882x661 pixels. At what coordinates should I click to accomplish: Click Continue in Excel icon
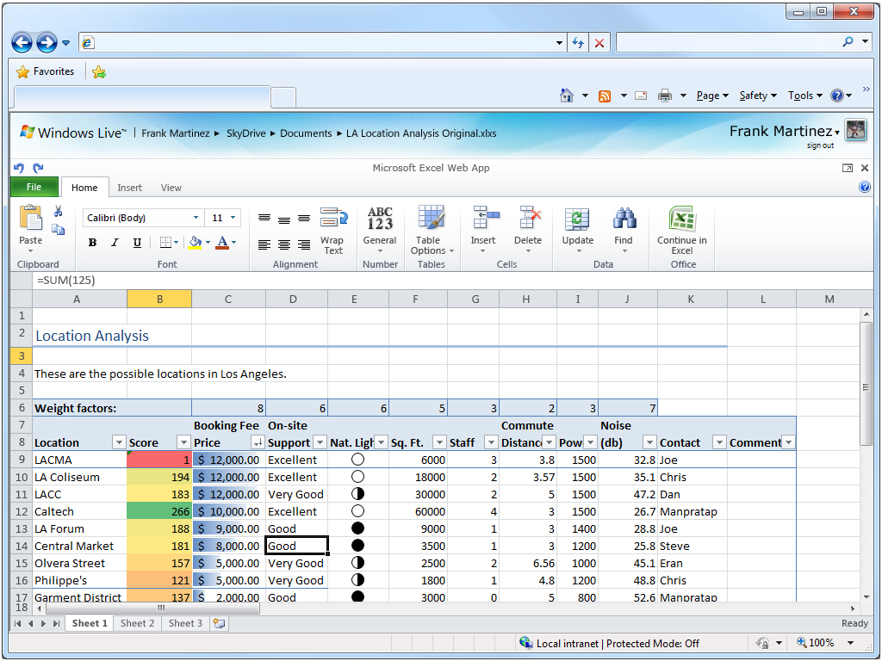pos(682,219)
